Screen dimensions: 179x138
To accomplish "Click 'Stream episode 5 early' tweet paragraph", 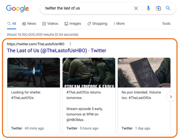I will click(84, 114).
